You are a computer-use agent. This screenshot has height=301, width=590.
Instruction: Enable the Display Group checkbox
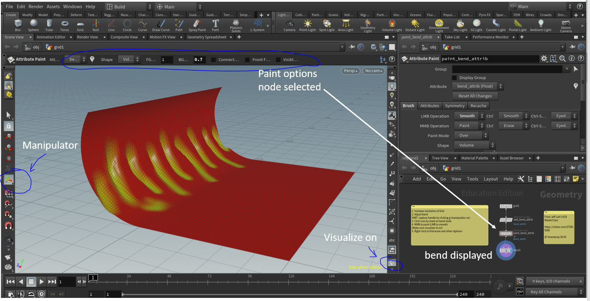click(455, 77)
